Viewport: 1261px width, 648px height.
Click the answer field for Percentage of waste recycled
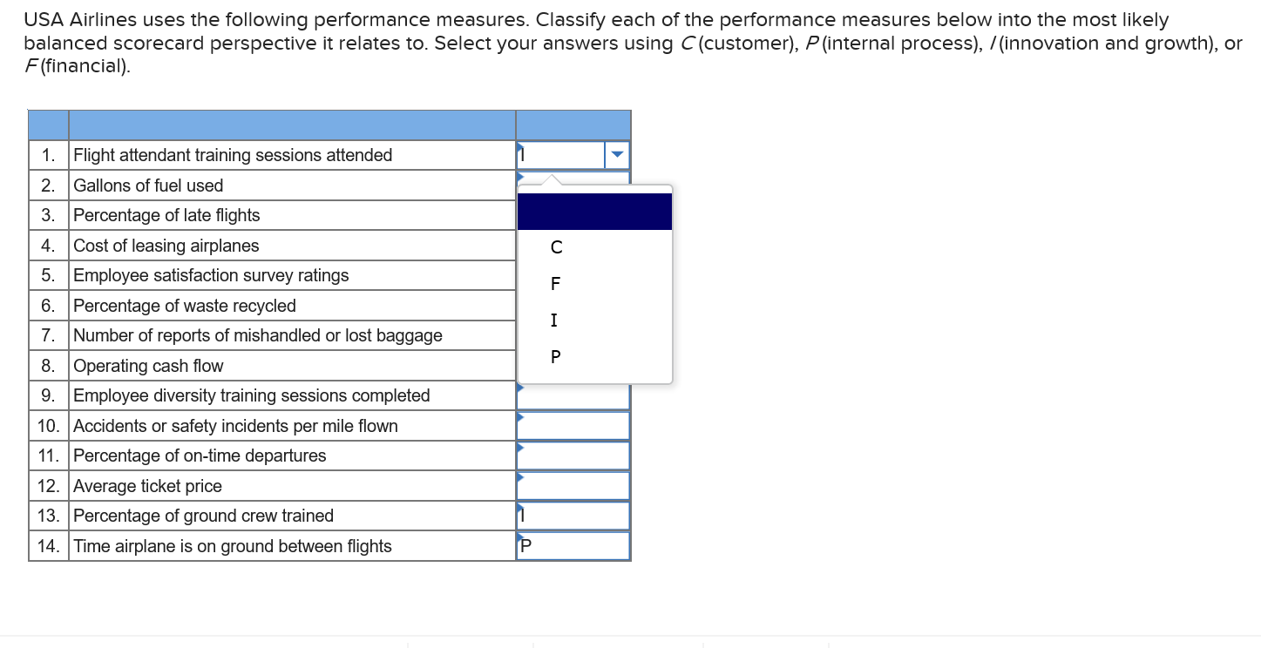point(573,305)
